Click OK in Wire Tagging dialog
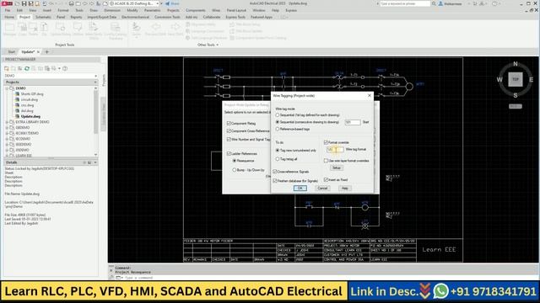The width and height of the screenshot is (540, 303). pos(300,189)
